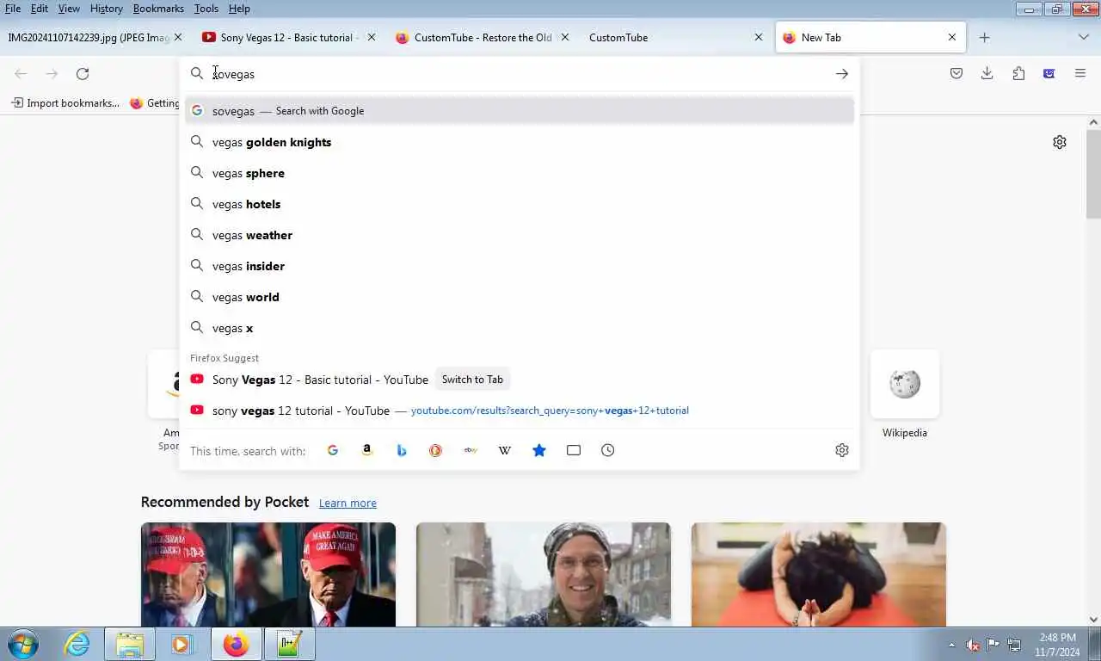
Task: Show hidden tray icons arrow
Action: pos(951,645)
